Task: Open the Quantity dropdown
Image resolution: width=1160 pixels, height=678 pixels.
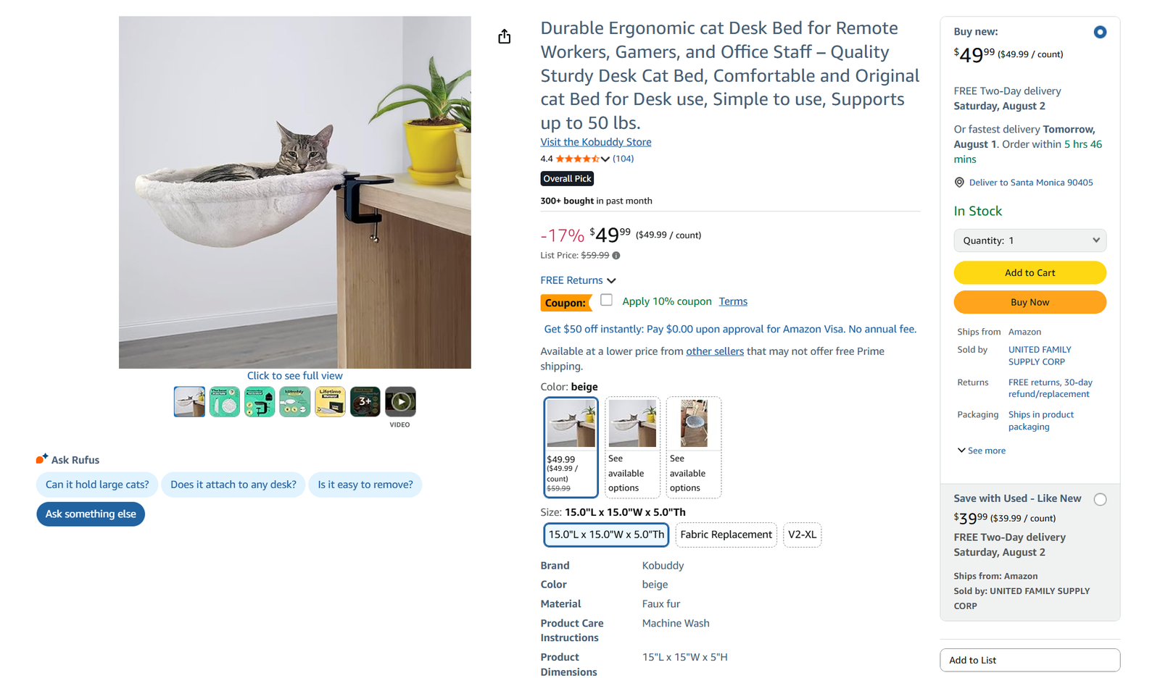Action: click(x=1029, y=240)
